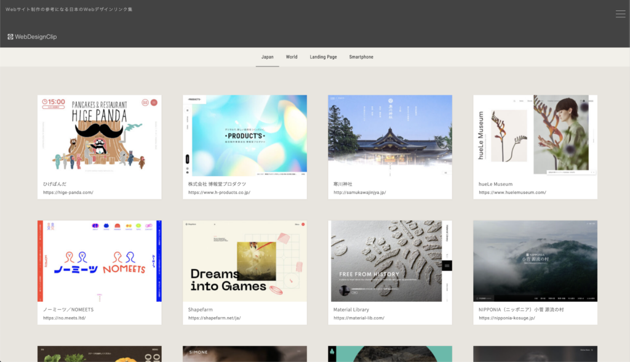Screen dimensions: 630x362
Task: Open the www.h-products.co.jp link
Action: tap(218, 191)
